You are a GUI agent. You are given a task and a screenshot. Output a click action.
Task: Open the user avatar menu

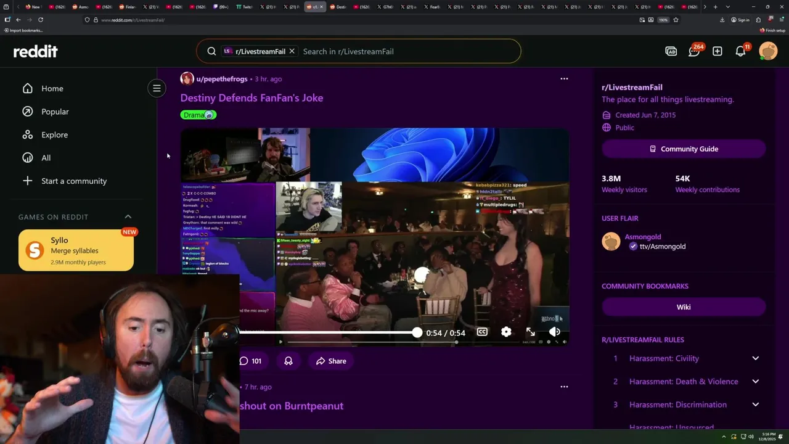click(x=768, y=51)
